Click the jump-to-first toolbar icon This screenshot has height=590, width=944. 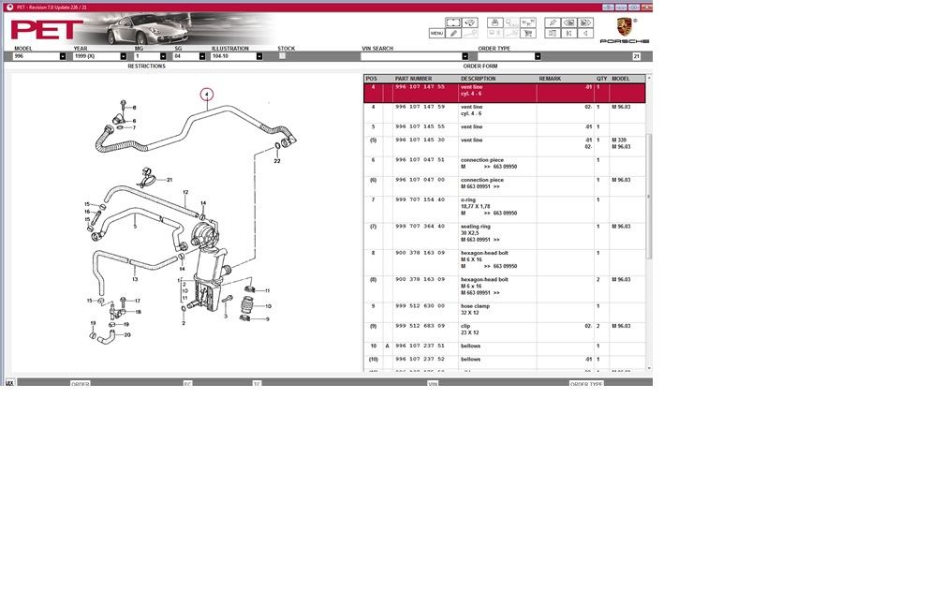tap(569, 33)
